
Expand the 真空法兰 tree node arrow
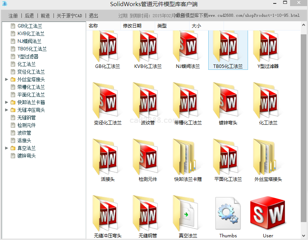pyautogui.click(x=6, y=148)
